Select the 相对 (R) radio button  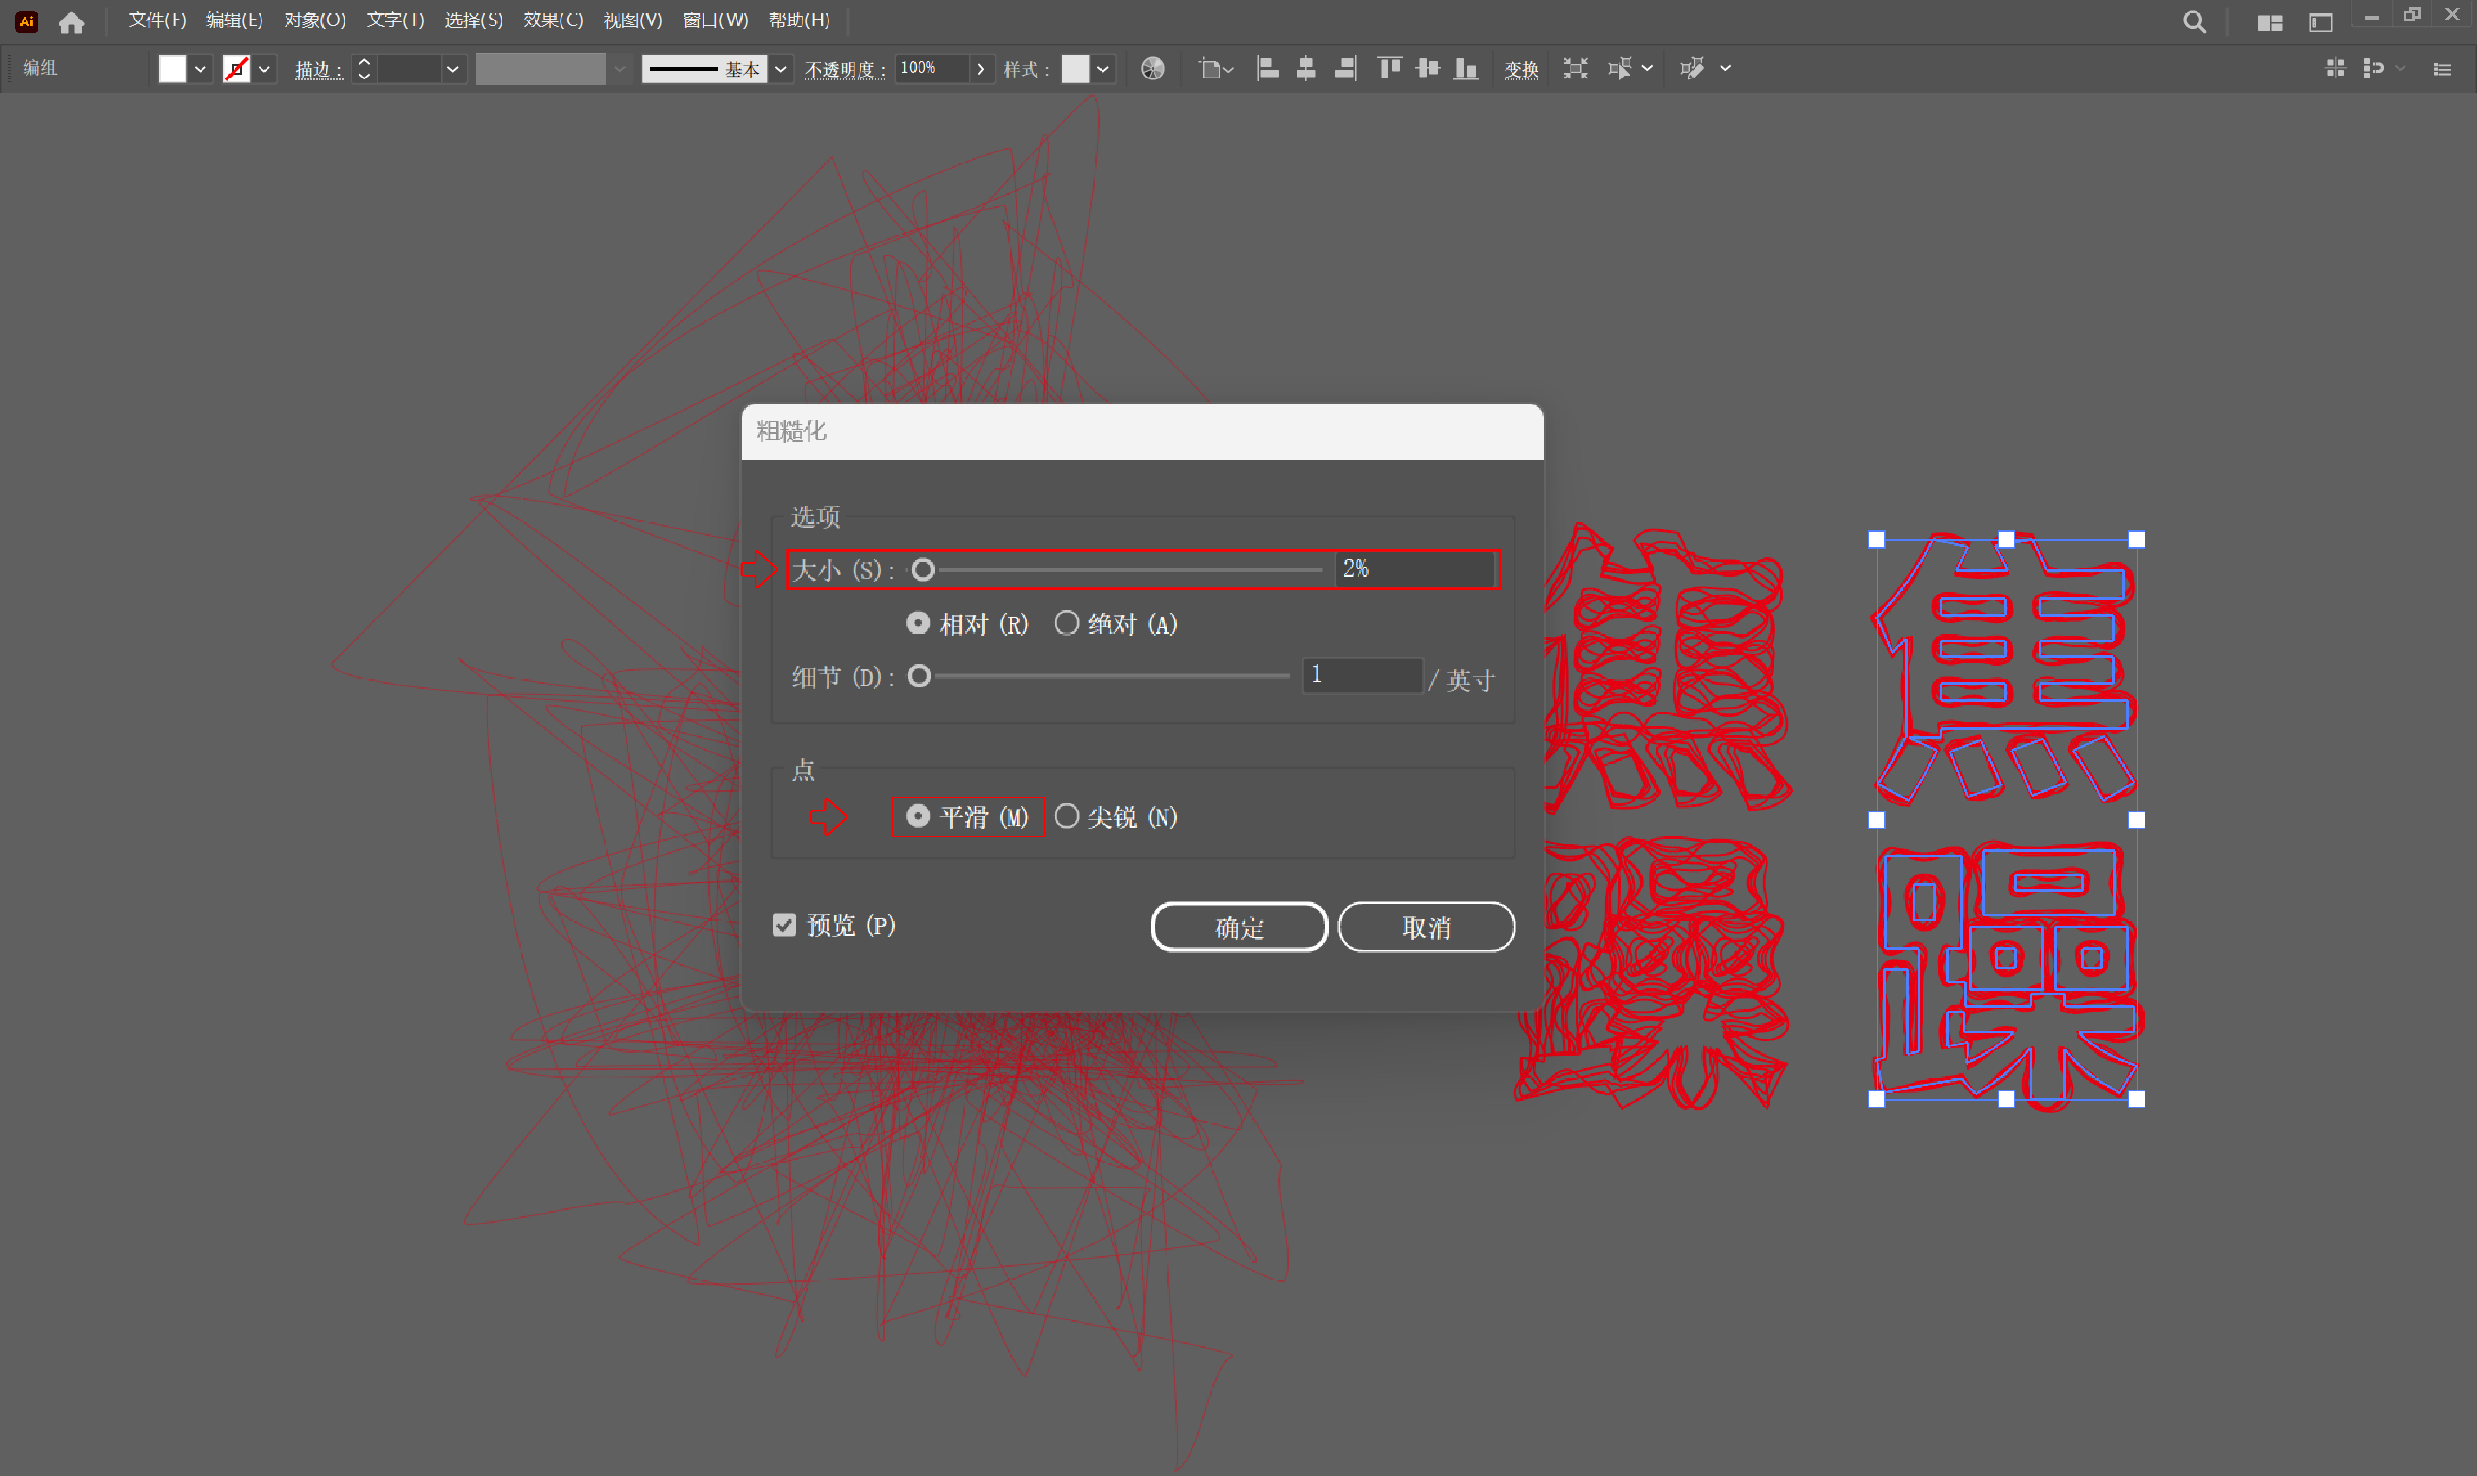[918, 624]
